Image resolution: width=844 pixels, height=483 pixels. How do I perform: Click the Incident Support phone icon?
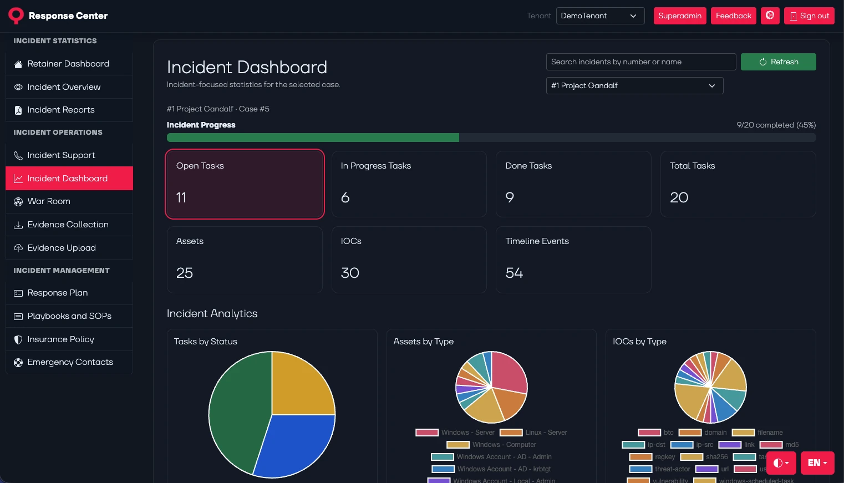(18, 155)
